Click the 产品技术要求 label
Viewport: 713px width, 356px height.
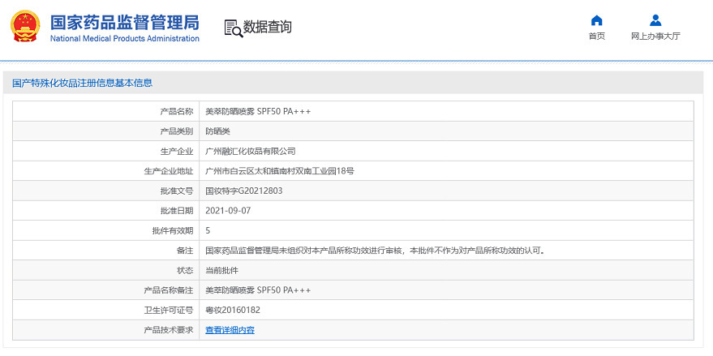click(x=169, y=330)
